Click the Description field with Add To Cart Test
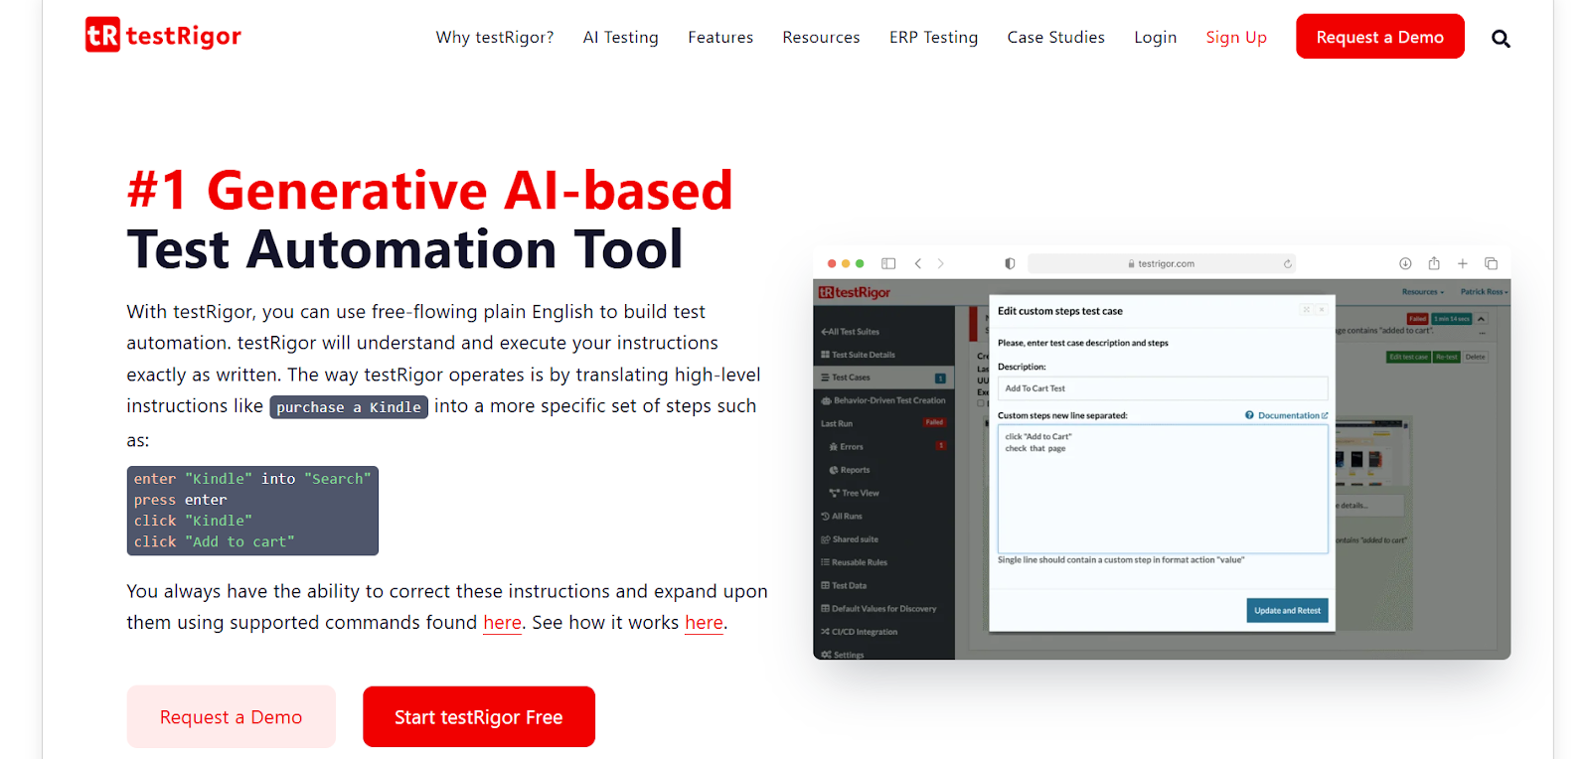The height and width of the screenshot is (759, 1590). (x=1162, y=388)
